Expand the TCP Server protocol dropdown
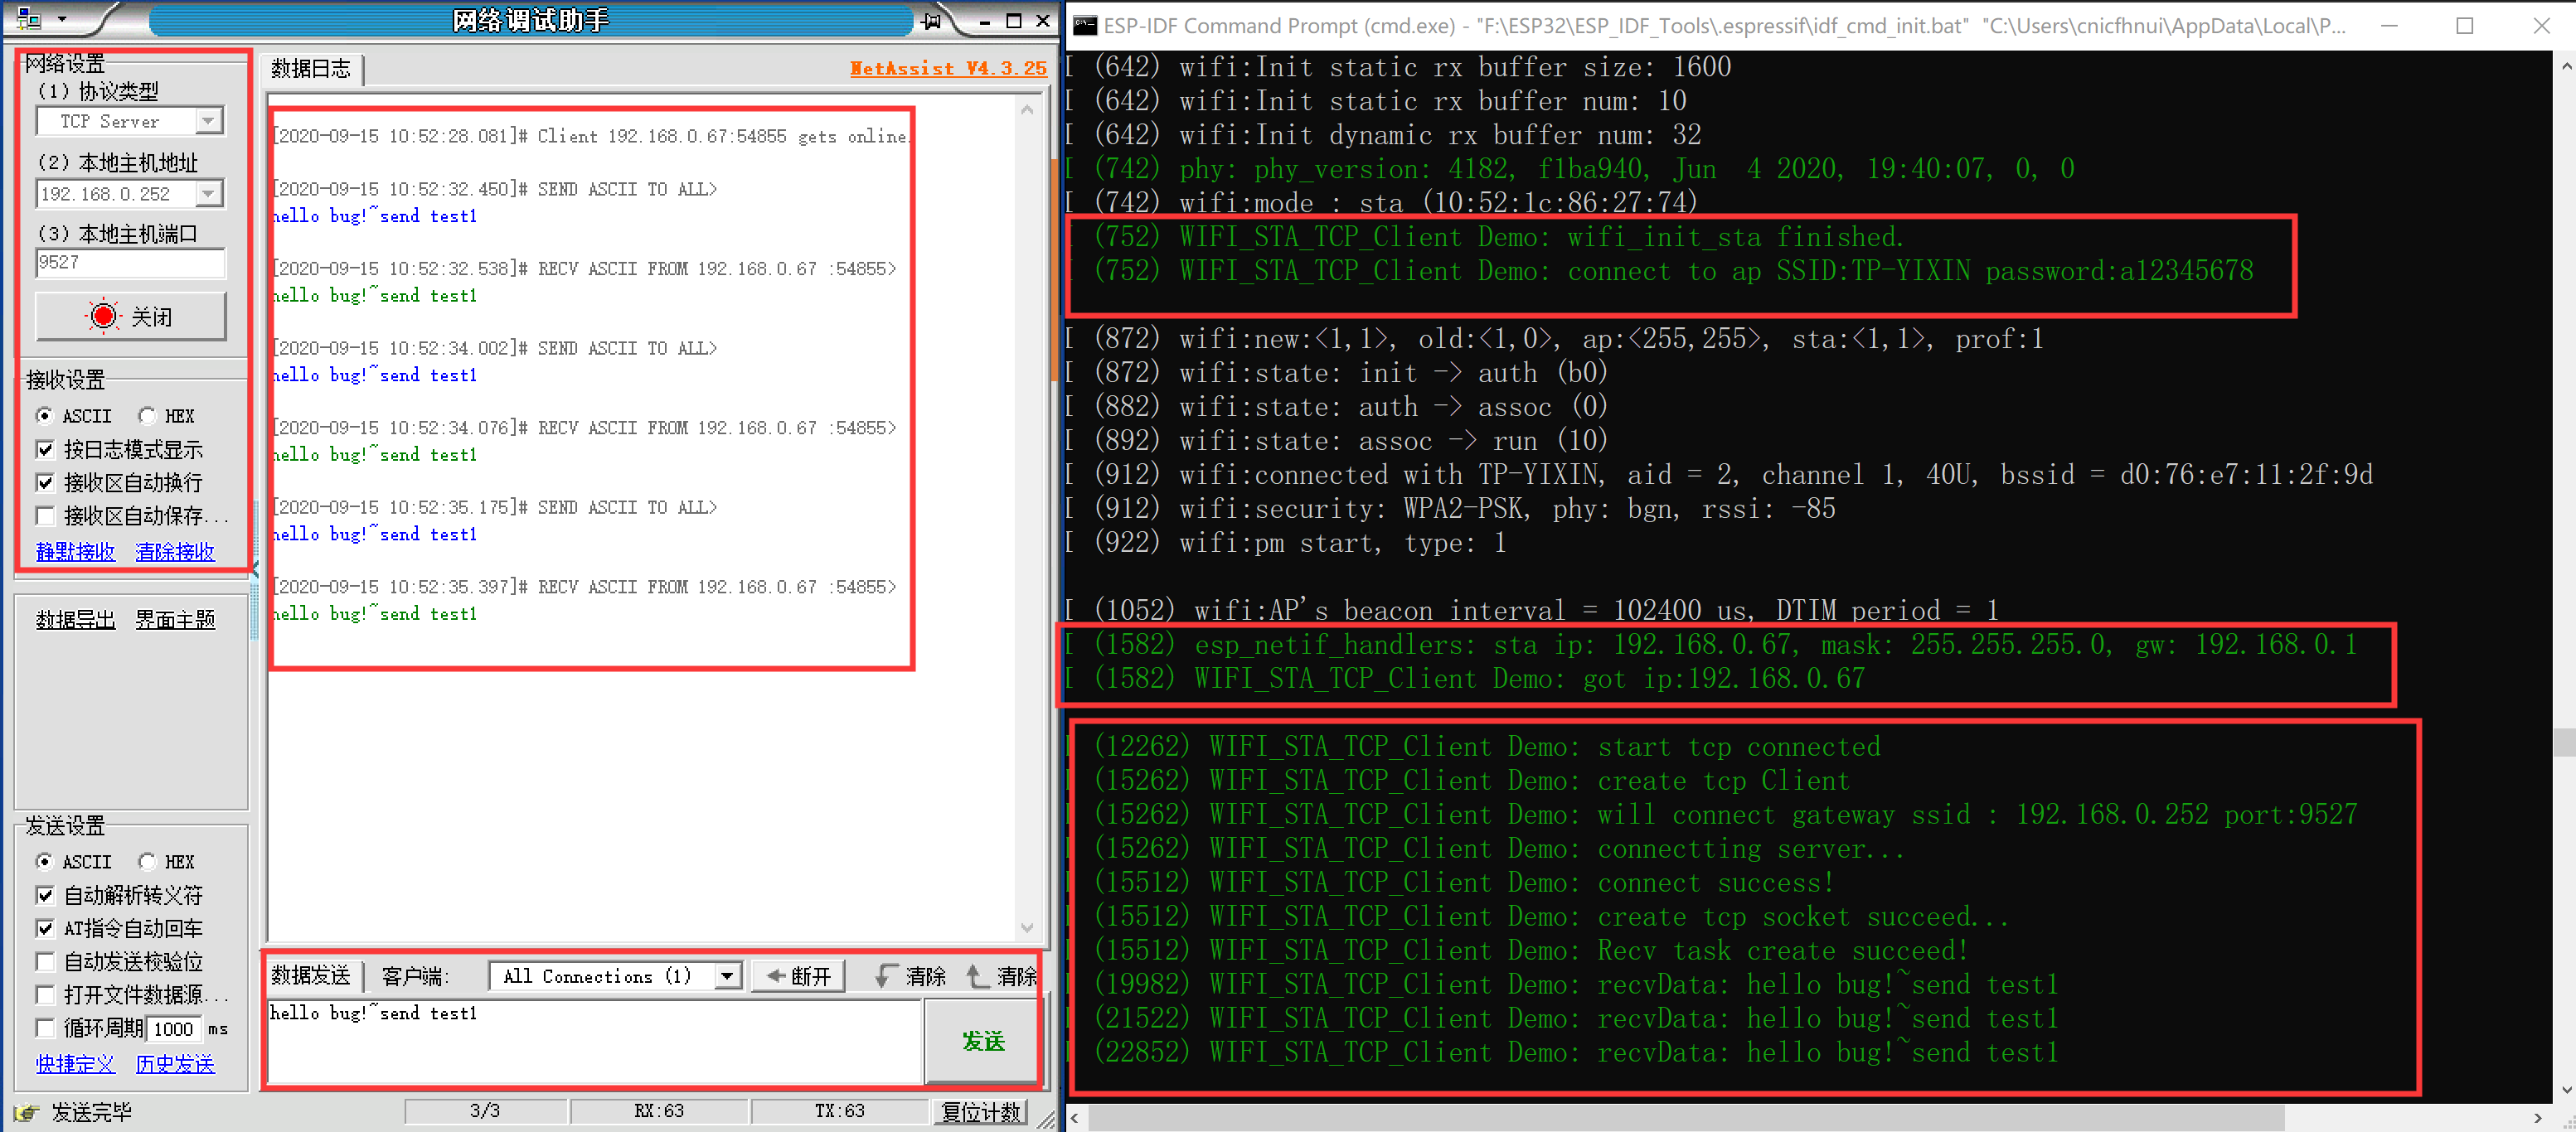Viewport: 2576px width, 1132px height. point(208,121)
